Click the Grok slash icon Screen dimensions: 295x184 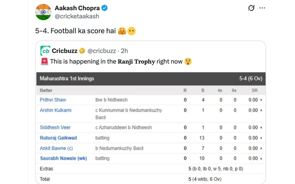[251, 8]
